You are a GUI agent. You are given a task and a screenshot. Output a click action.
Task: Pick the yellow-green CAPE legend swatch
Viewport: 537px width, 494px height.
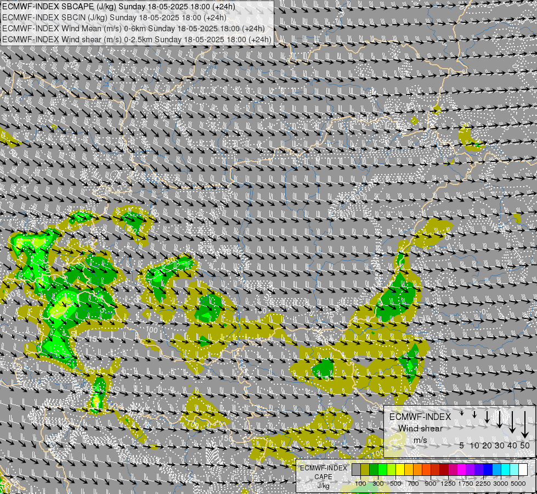[391, 469]
